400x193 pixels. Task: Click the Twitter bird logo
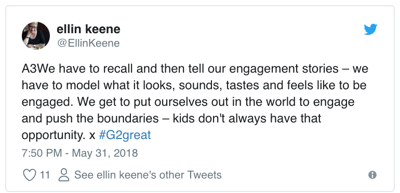[370, 29]
